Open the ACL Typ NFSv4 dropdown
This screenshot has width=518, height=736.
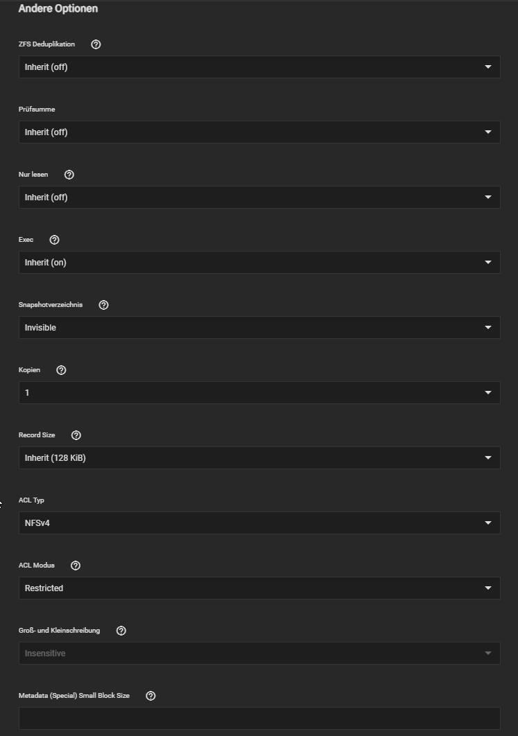click(x=259, y=523)
